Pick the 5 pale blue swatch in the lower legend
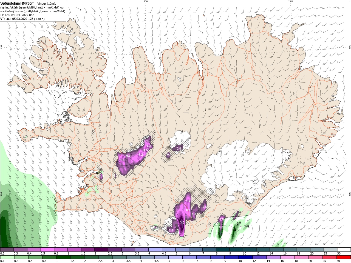Image resolution: width=351 pixels, height=263 pixels. [x=175, y=257]
